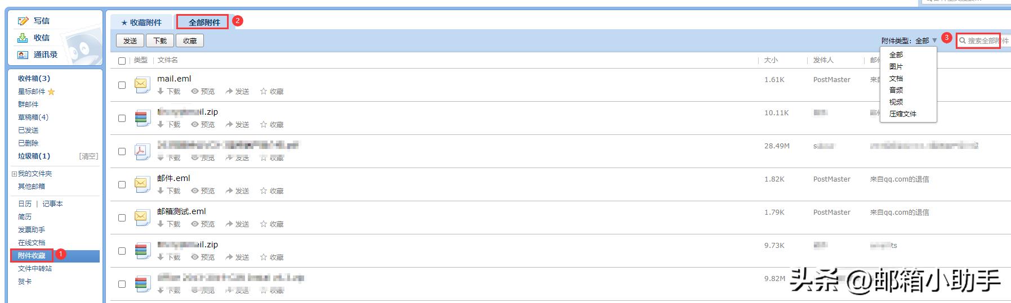Viewport: 1011px width, 303px height.
Task: Click the PDF attachment file icon
Action: pos(141,151)
